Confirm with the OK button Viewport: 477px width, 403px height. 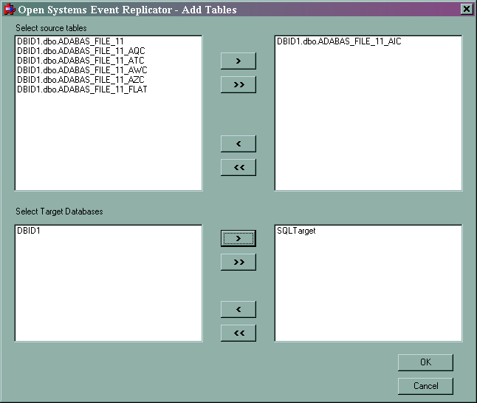(425, 362)
